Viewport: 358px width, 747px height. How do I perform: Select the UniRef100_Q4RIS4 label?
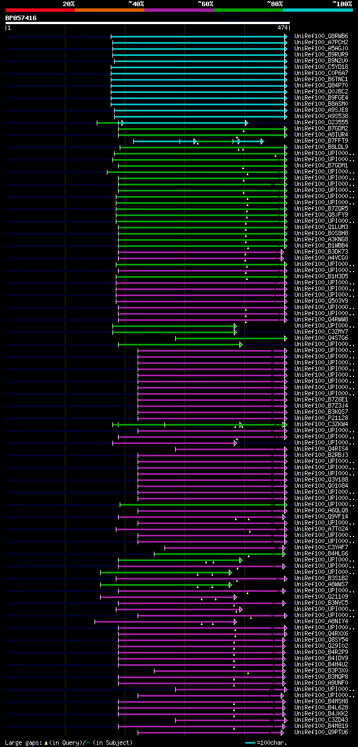pos(321,449)
